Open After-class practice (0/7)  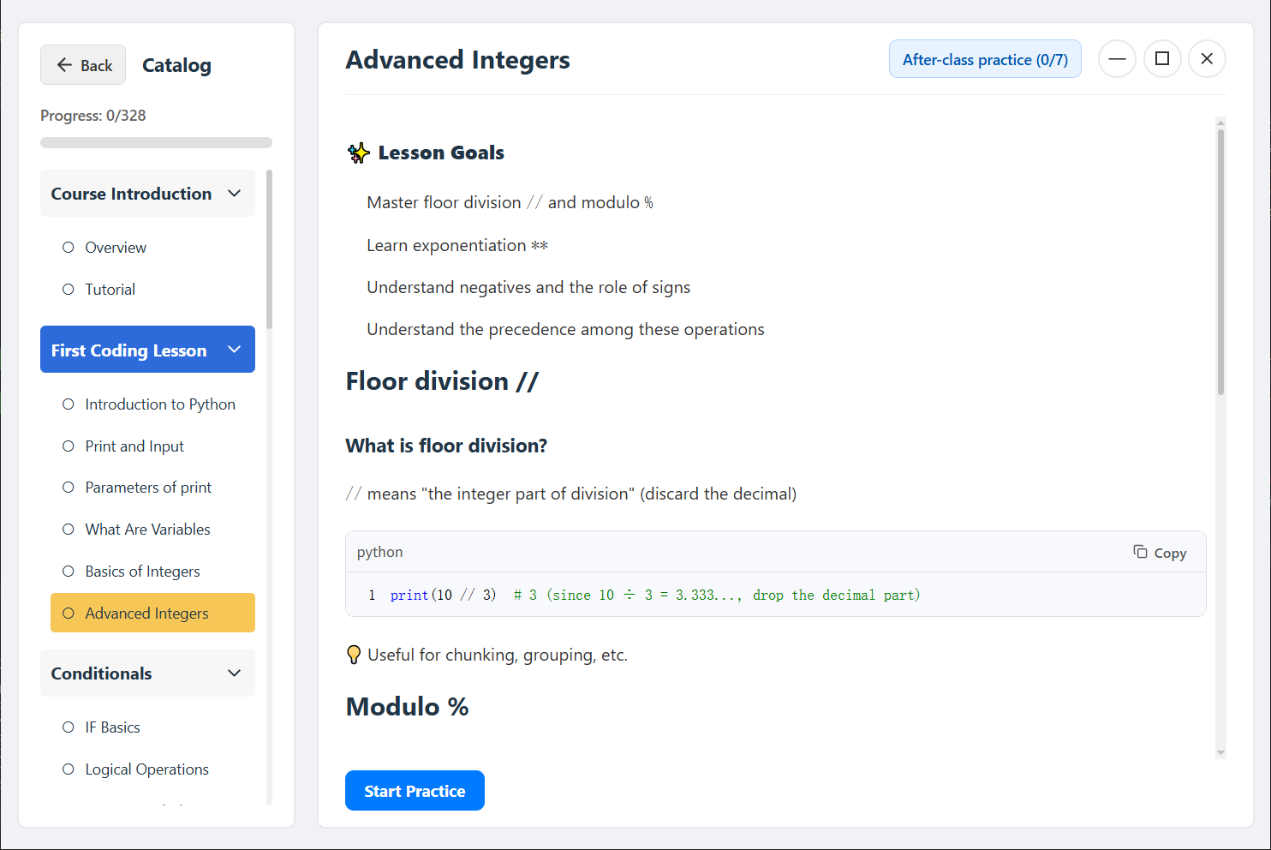tap(985, 59)
